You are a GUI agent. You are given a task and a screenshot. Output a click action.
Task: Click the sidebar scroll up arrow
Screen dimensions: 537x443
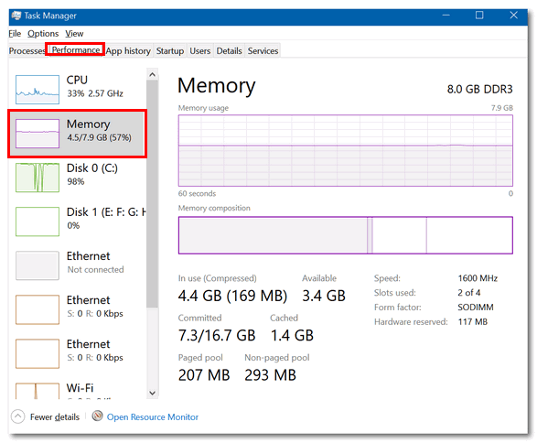153,74
